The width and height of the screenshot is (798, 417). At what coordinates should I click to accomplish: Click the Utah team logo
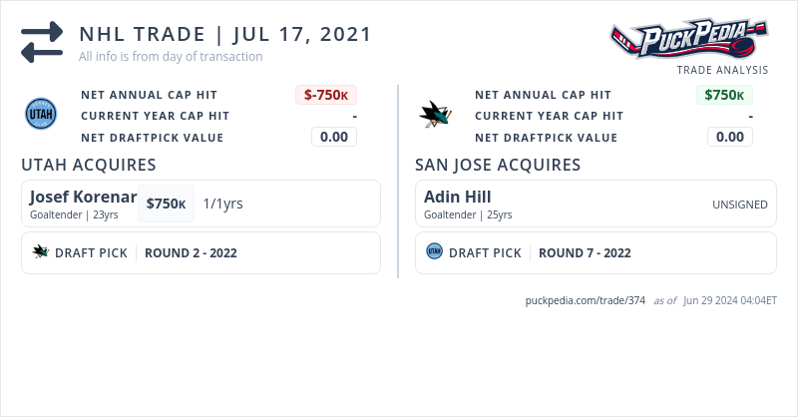41,115
